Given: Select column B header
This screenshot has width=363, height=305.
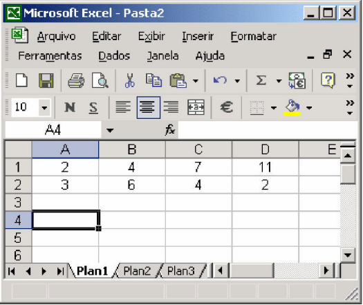Looking at the screenshot, I should point(132,149).
